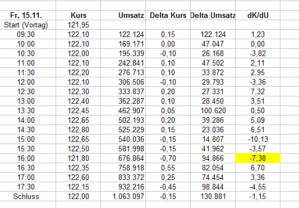The image size is (299, 208).
Task: Click Kurs cell 122,80
Action: coord(79,130)
